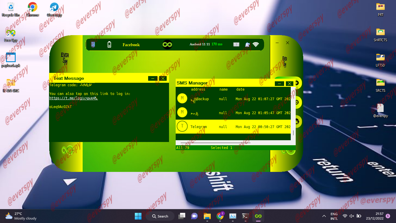Open the ENG INTL language switcher
396x223 pixels.
[334, 216]
